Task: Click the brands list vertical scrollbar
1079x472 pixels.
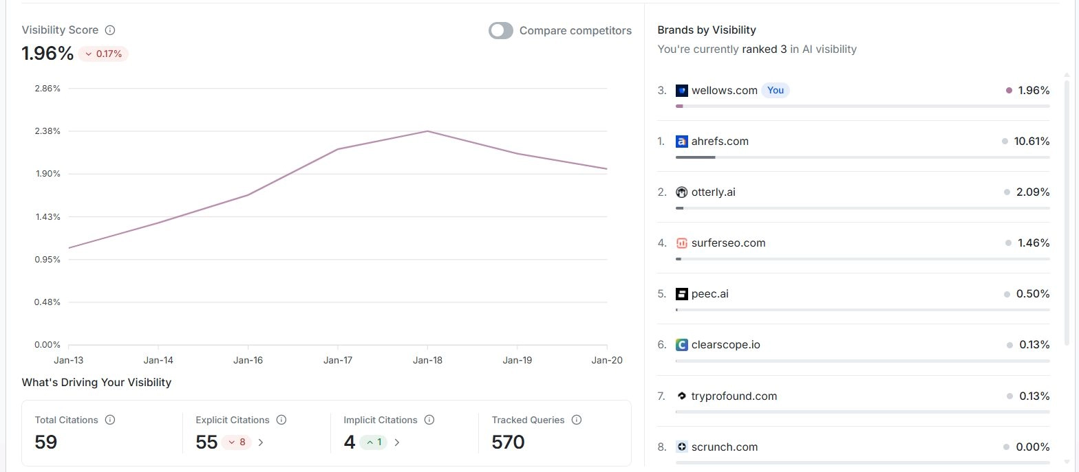Action: [x=1067, y=206]
